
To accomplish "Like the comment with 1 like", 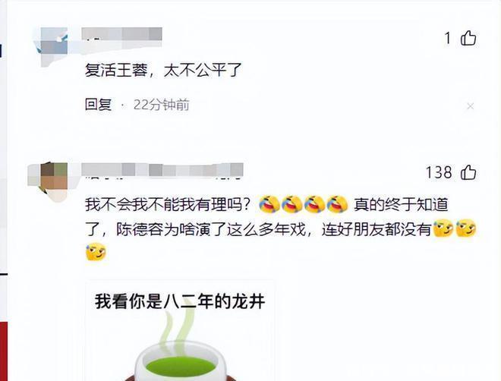I will pyautogui.click(x=468, y=38).
